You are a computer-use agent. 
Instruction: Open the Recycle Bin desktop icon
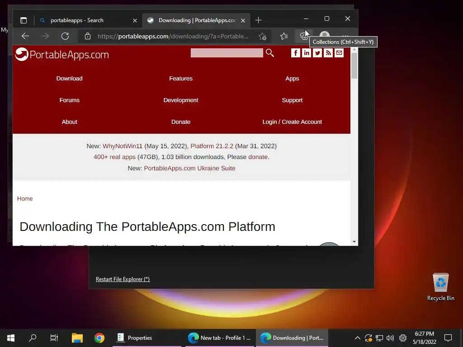(x=440, y=287)
